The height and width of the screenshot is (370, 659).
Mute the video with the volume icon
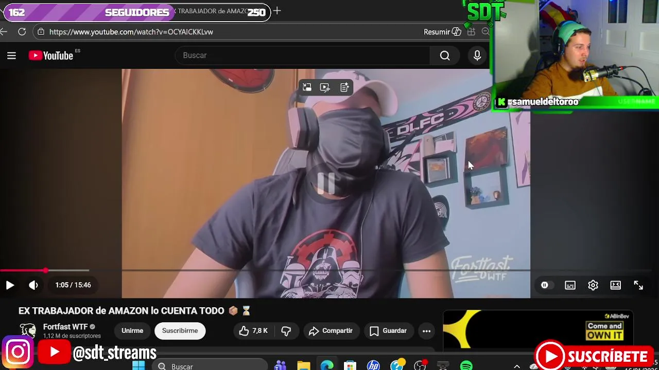coord(33,285)
